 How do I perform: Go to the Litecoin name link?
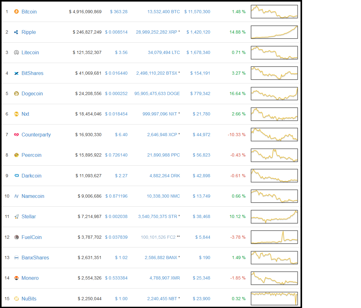click(x=30, y=52)
